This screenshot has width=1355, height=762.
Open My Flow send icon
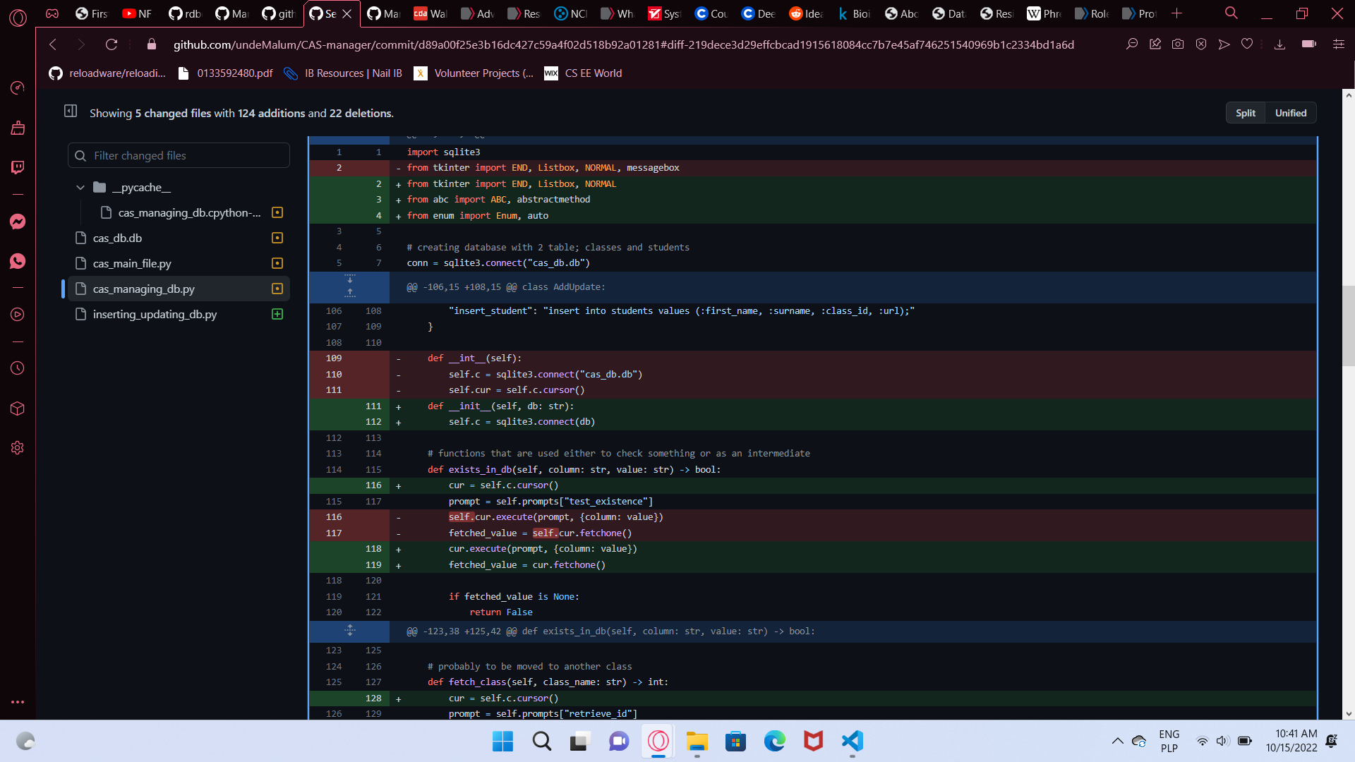click(1224, 44)
